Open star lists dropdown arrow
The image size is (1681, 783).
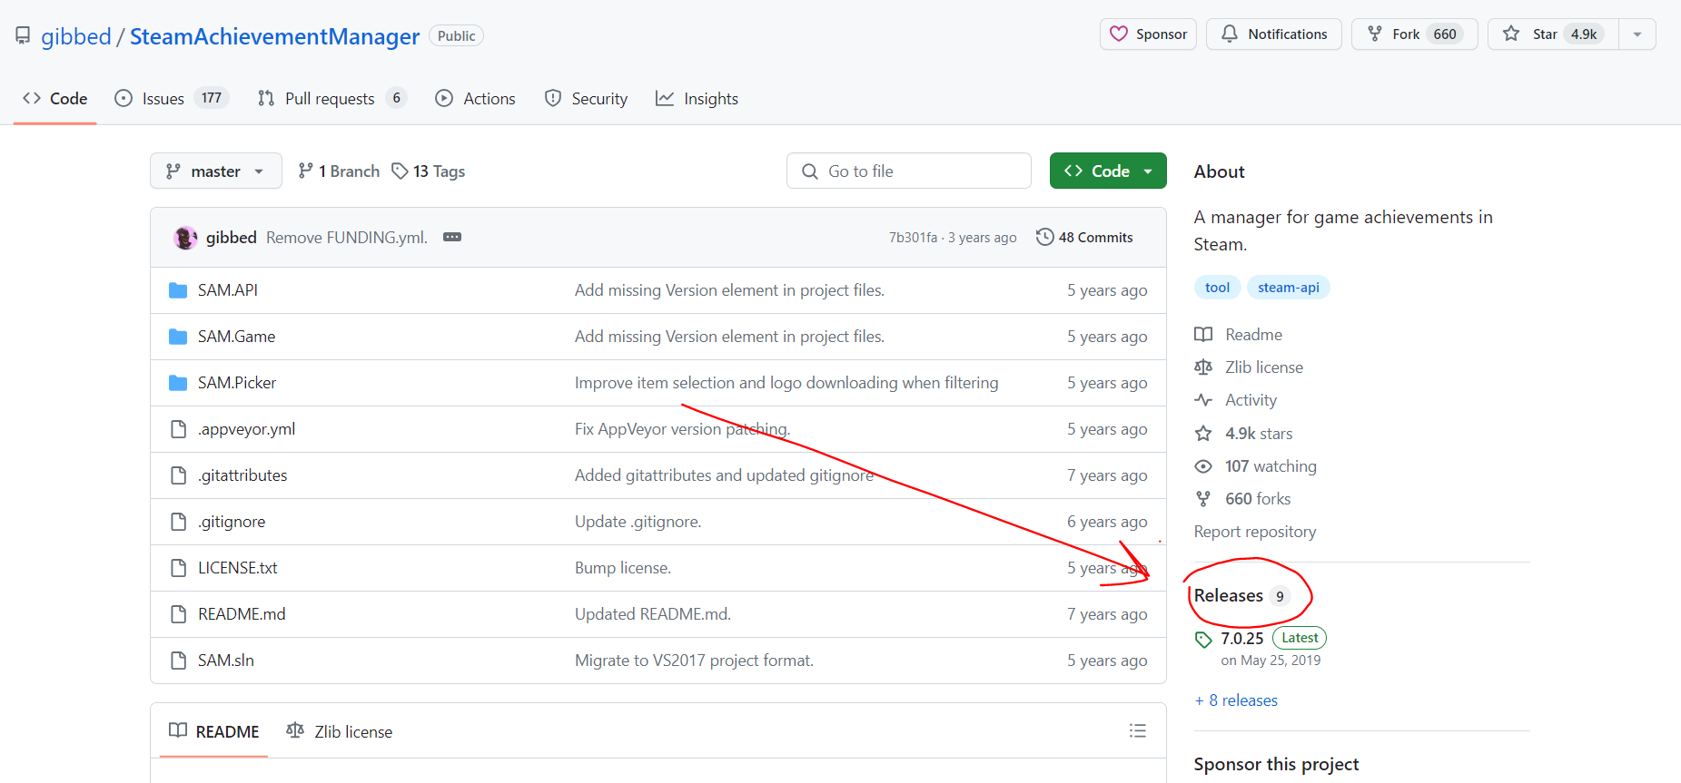click(x=1637, y=34)
